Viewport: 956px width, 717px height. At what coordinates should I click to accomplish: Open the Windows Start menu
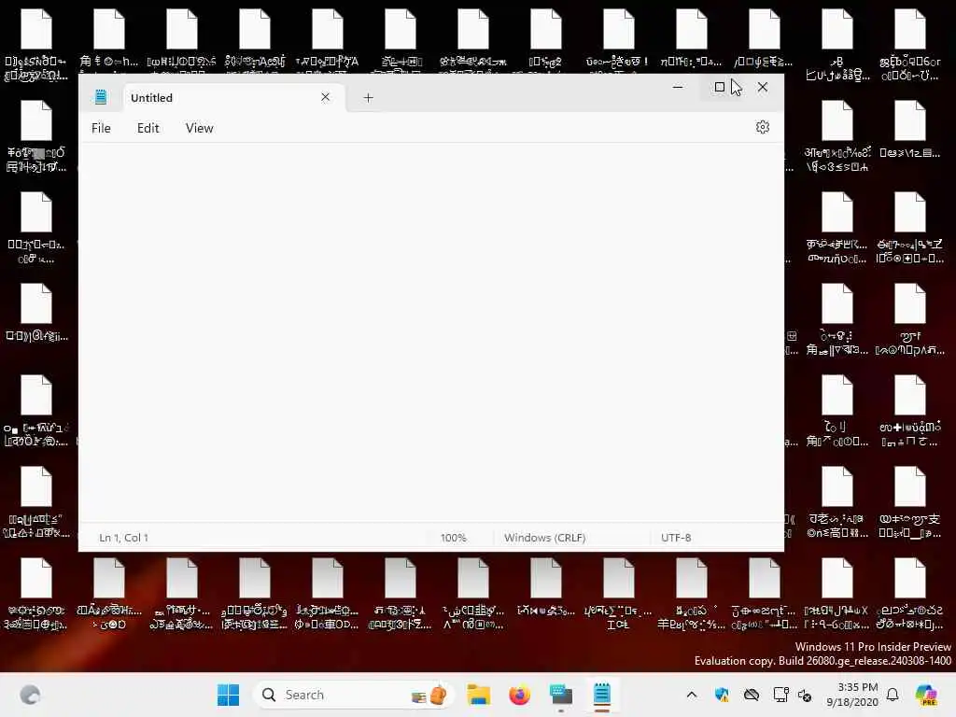tap(229, 695)
